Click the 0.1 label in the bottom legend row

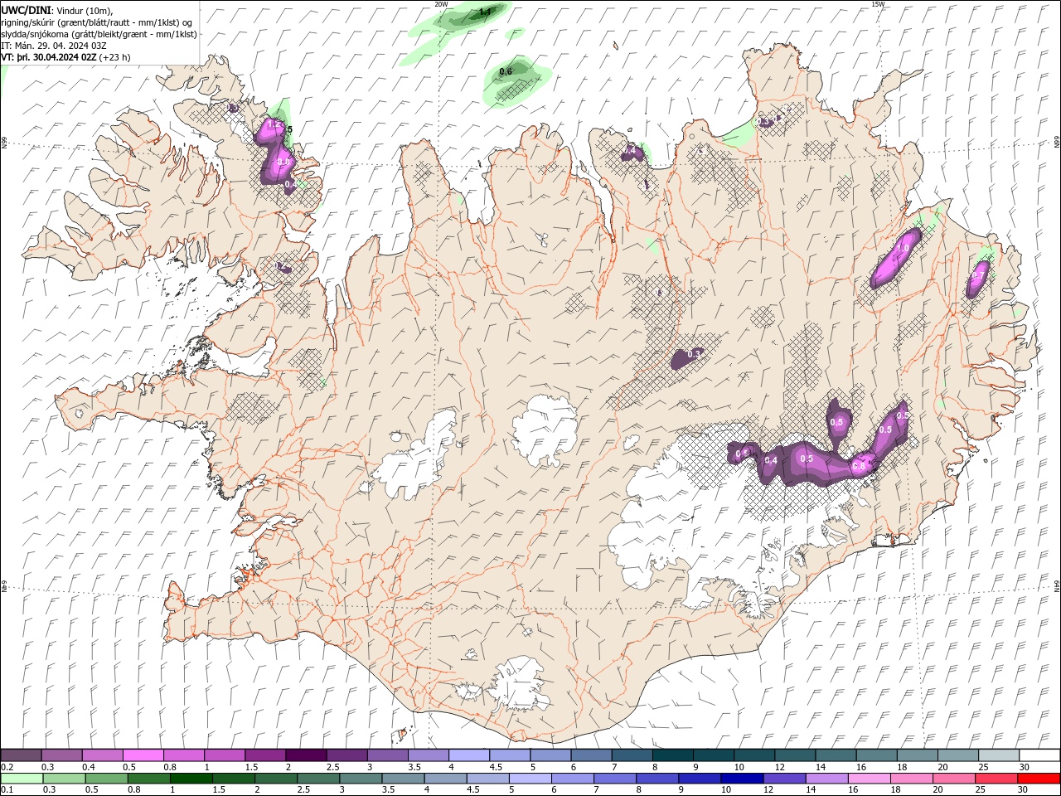[x=7, y=790]
